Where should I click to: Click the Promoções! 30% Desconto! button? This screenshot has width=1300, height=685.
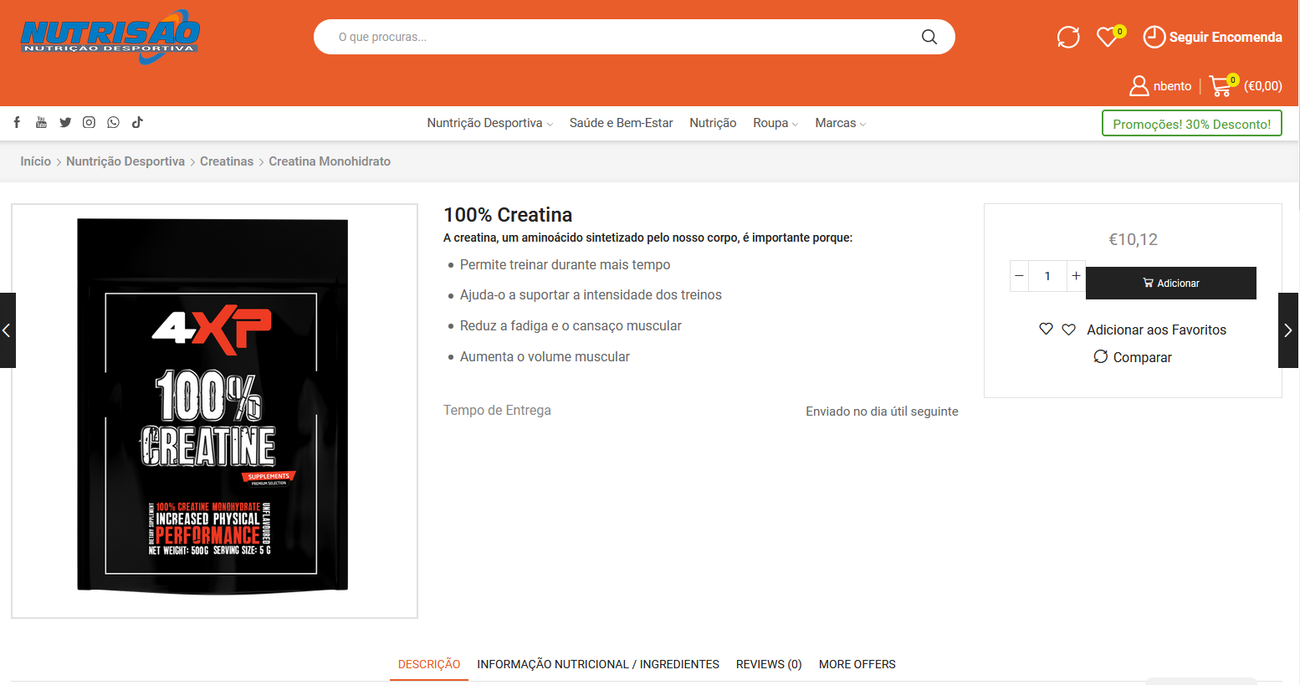point(1192,124)
